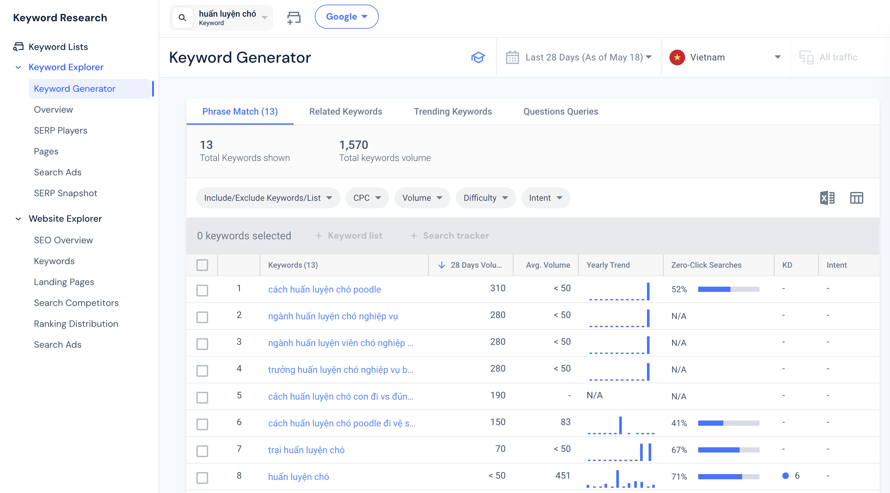The image size is (890, 493).
Task: Switch to Phrase Match tab
Action: (x=240, y=111)
